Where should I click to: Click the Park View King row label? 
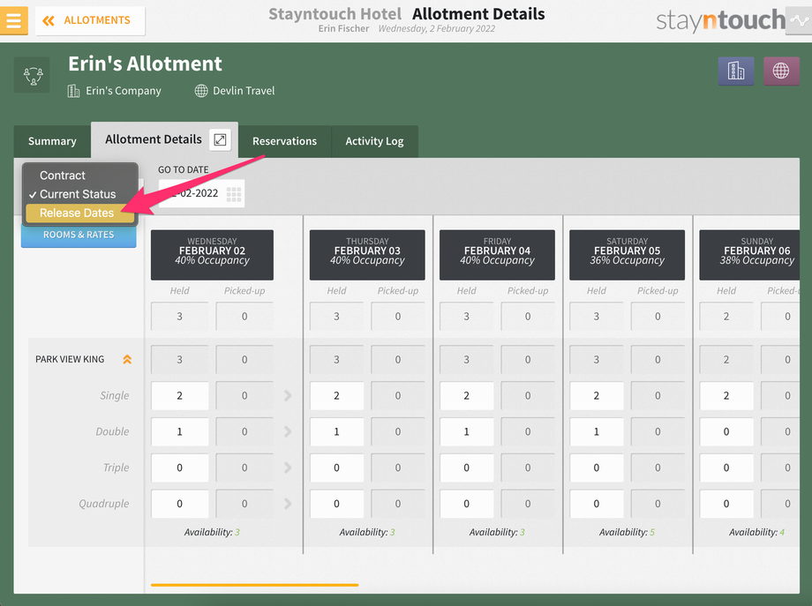[x=70, y=359]
